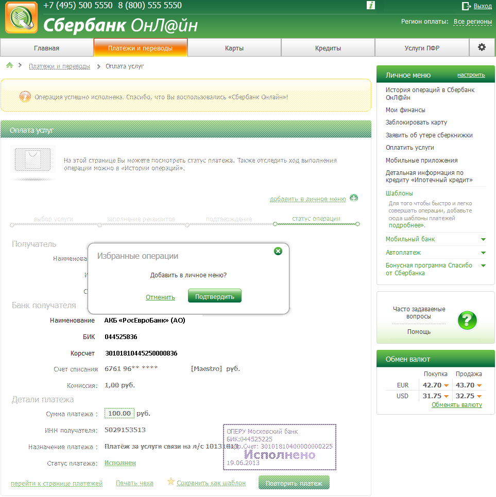
Task: Click добавить в личное меню link
Action: 308,199
